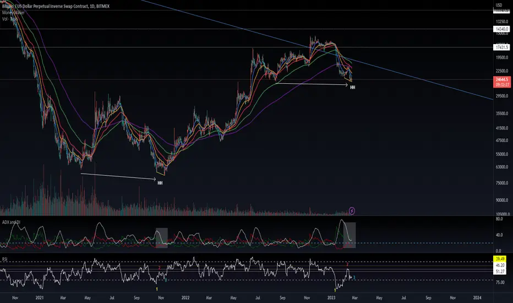Click the 41500.0 price axis value
Screen dimensions: 513x303
click(502, 128)
